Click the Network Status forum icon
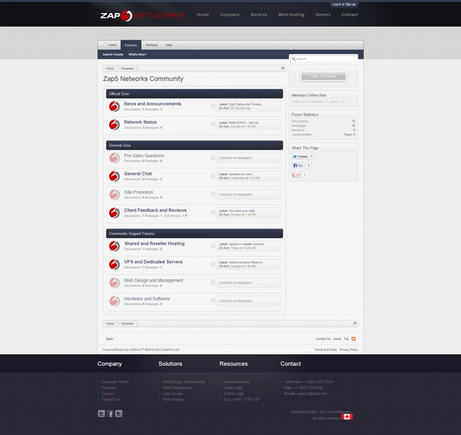461x435 pixels. click(x=115, y=125)
